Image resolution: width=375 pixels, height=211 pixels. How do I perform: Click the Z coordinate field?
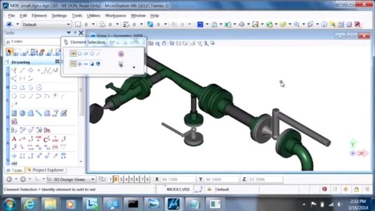tap(265, 179)
